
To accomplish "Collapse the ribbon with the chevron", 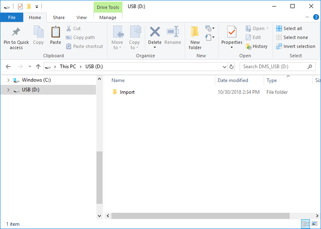I will [x=307, y=17].
